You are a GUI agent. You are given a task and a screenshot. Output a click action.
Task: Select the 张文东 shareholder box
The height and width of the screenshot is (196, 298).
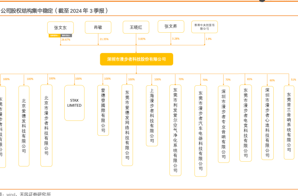click(60, 28)
